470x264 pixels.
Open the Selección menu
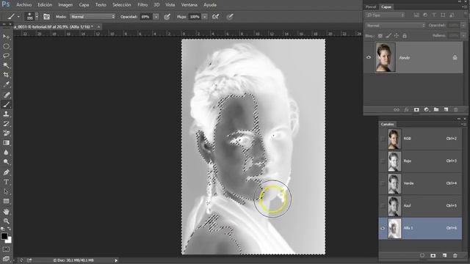tap(122, 5)
